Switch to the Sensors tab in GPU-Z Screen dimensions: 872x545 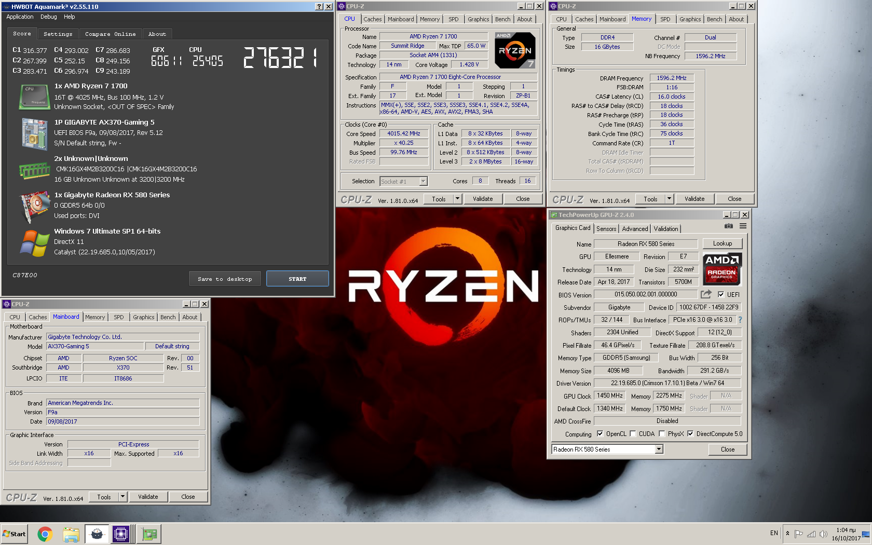[606, 228]
